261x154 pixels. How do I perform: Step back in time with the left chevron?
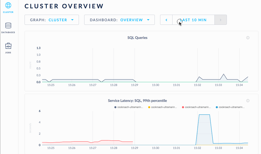[166, 19]
